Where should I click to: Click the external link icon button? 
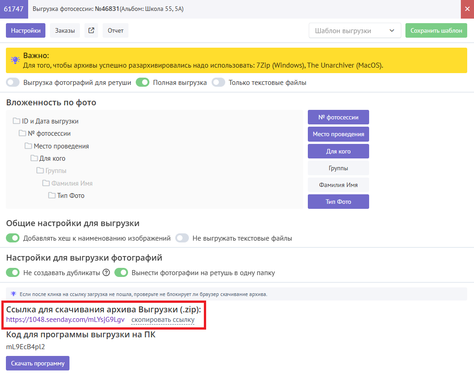(x=91, y=30)
